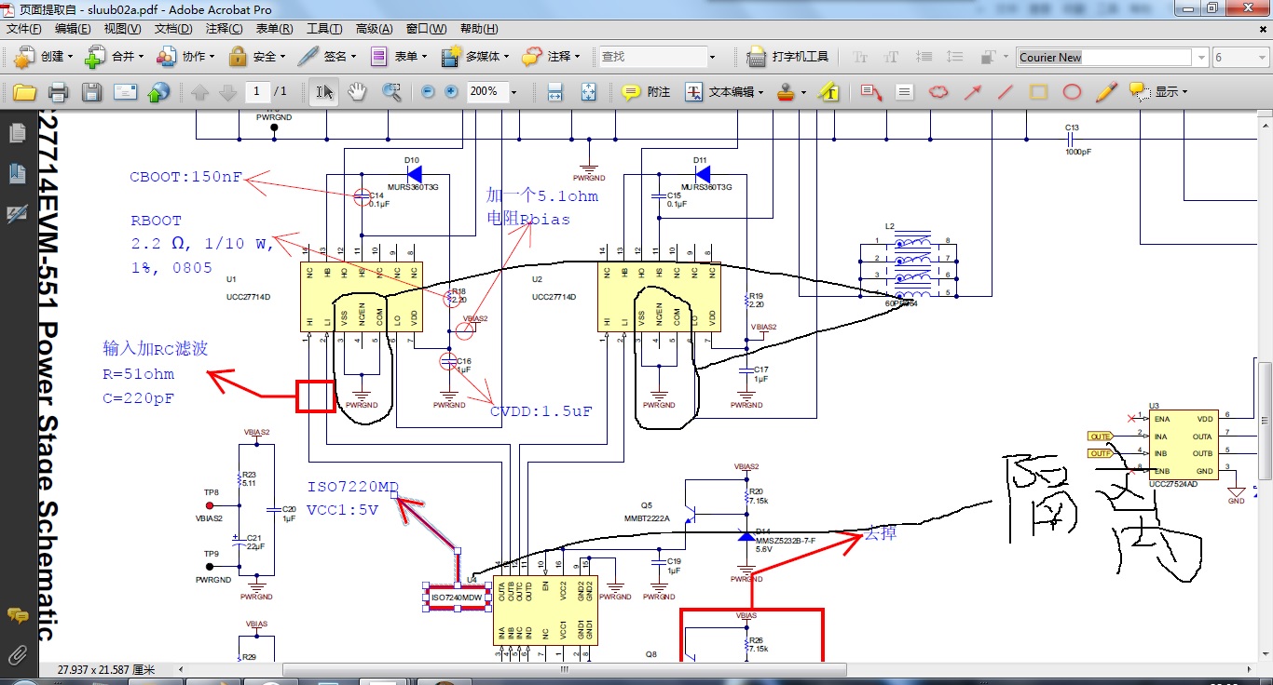Open the 高级(A) menu
Image resolution: width=1273 pixels, height=685 pixels.
click(x=375, y=29)
